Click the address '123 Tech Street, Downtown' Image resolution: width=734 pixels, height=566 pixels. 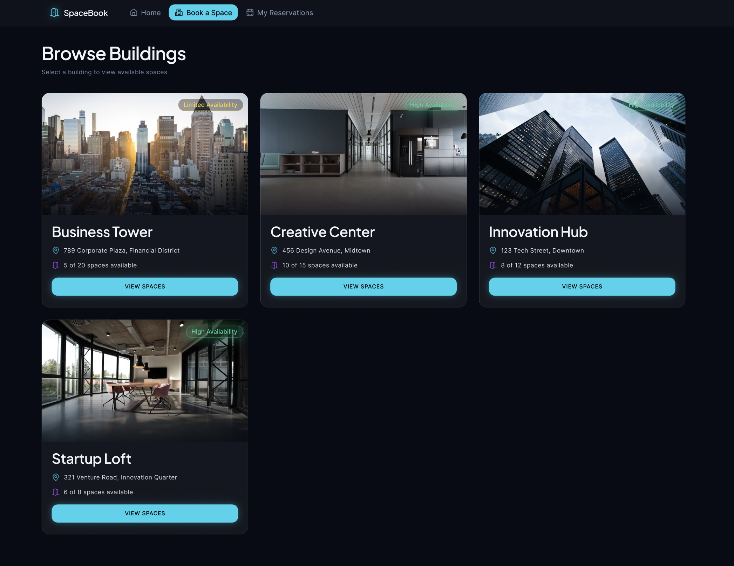pyautogui.click(x=542, y=250)
